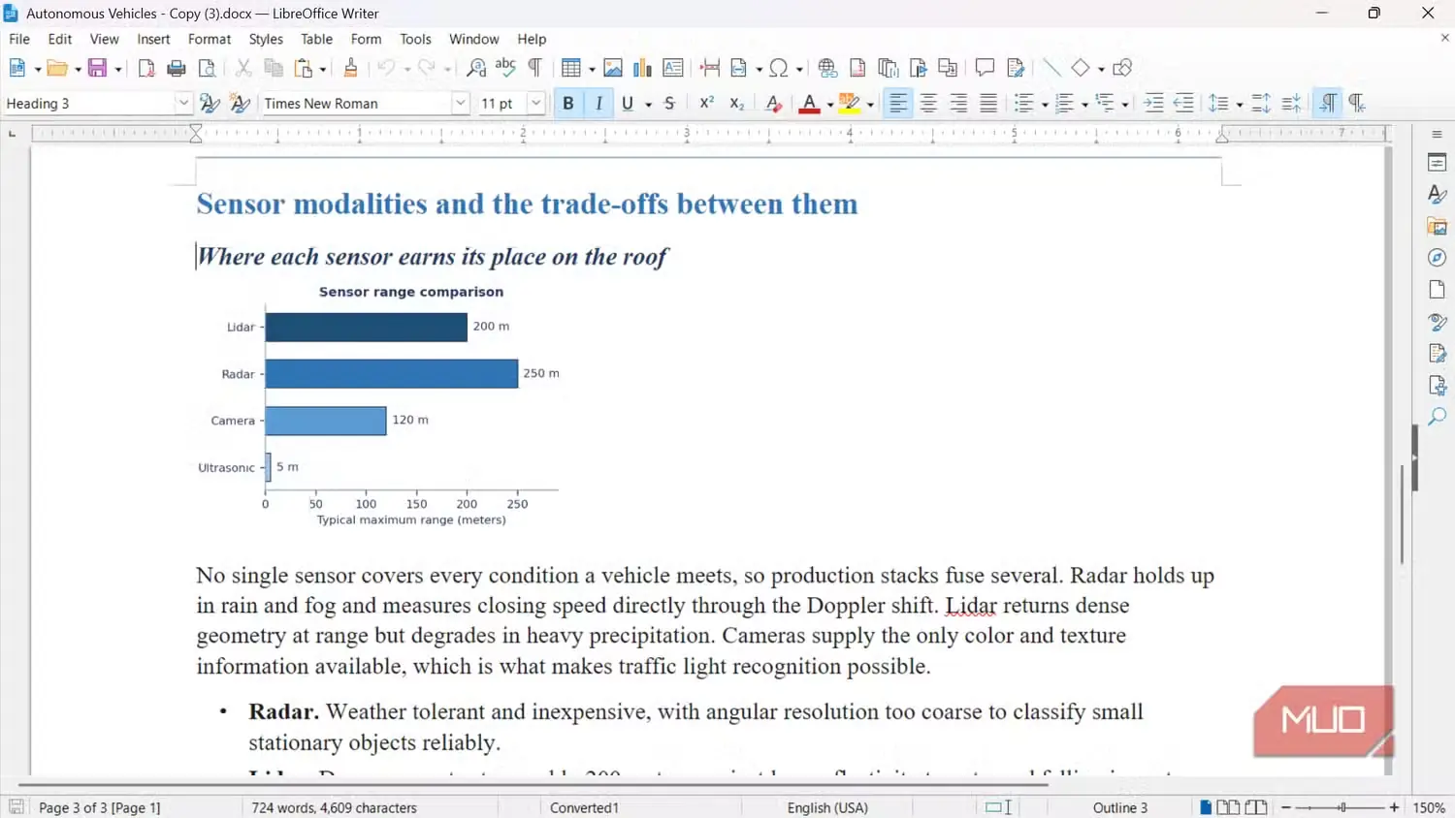Click the zoom slider handle
The height and width of the screenshot is (818, 1455).
pos(1342,807)
